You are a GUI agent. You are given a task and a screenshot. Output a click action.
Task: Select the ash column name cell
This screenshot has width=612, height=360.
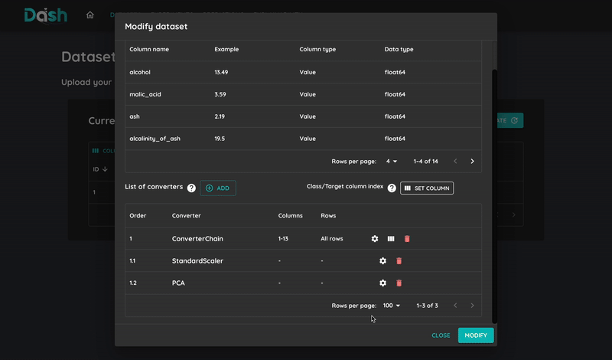point(135,116)
